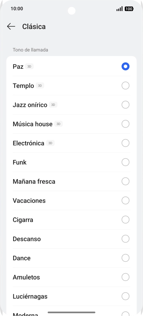Tap the Clásica page title

coord(34,26)
